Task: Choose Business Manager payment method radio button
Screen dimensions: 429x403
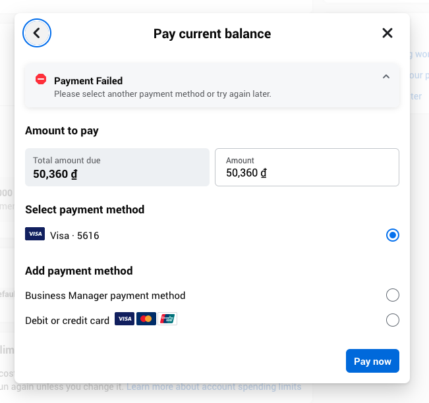Action: click(x=393, y=295)
